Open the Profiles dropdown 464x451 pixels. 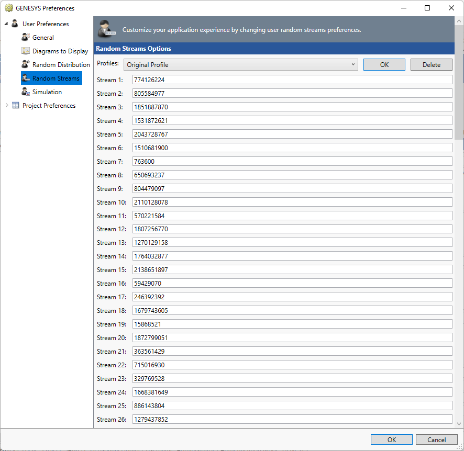pyautogui.click(x=240, y=65)
